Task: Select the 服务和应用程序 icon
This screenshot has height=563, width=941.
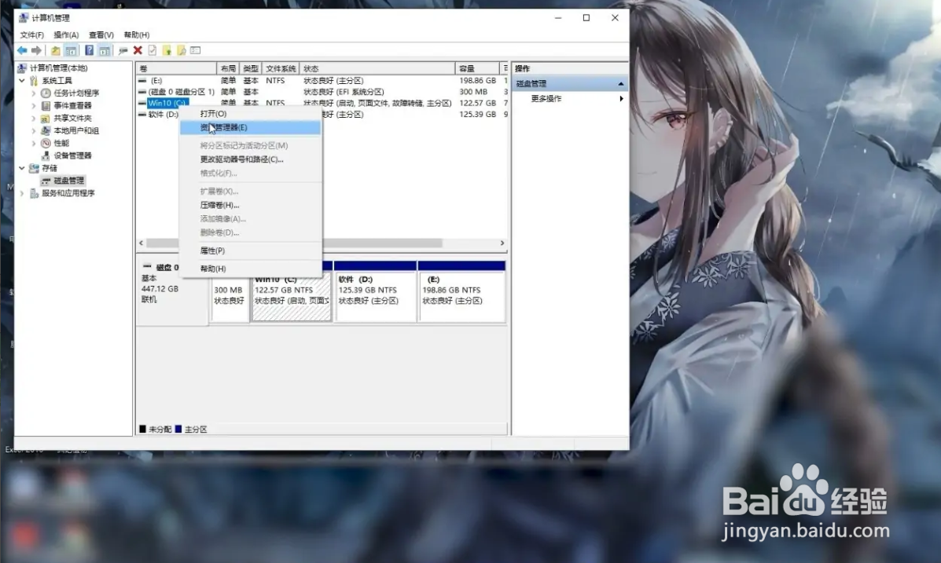Action: tap(35, 193)
